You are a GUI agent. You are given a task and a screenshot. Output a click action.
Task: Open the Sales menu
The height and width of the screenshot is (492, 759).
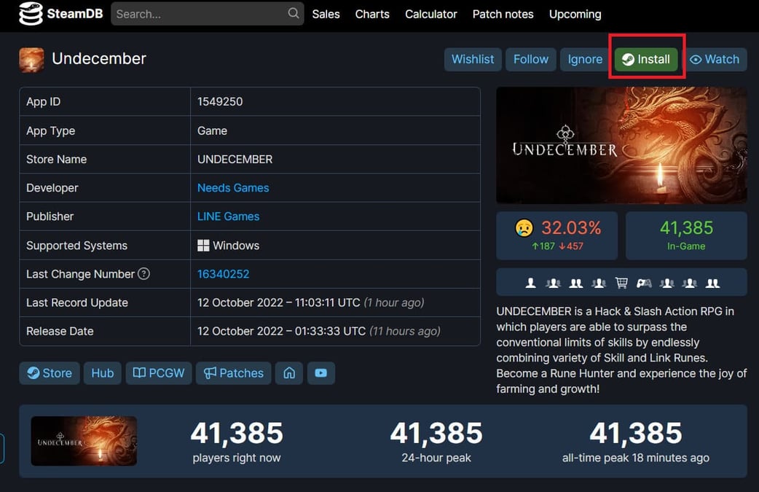click(x=326, y=14)
